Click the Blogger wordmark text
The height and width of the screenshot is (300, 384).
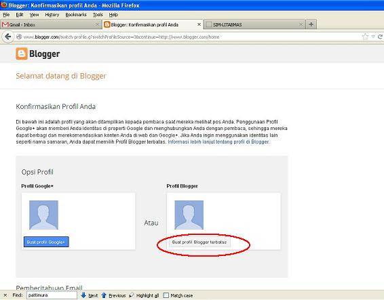44,53
